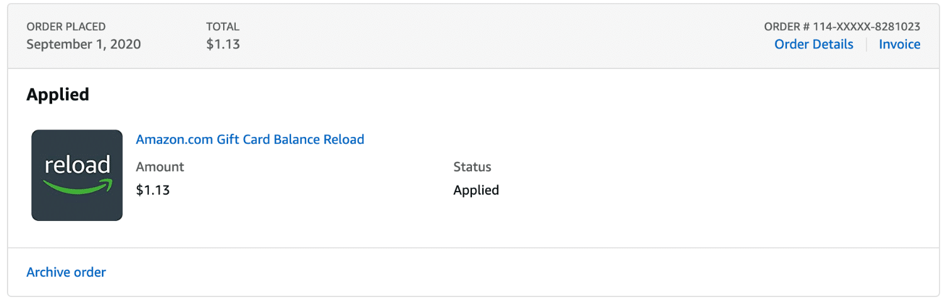944x302 pixels.
Task: Archive this order
Action: click(66, 272)
